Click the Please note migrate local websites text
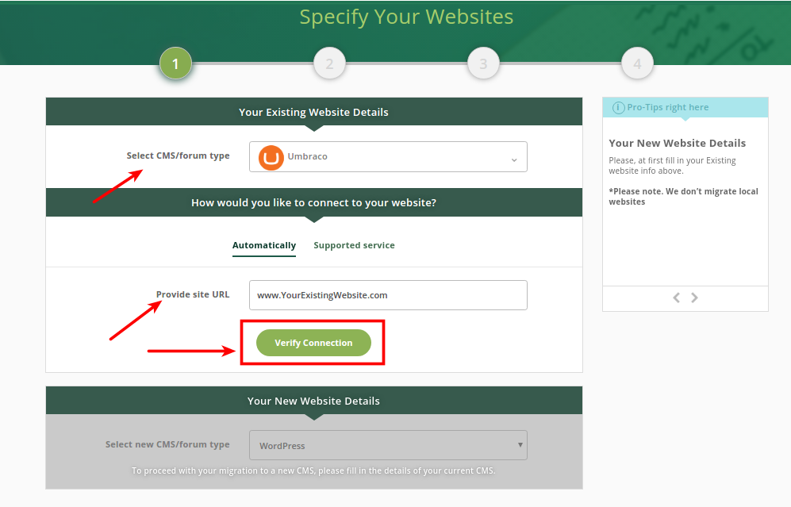The height and width of the screenshot is (507, 791). point(683,196)
